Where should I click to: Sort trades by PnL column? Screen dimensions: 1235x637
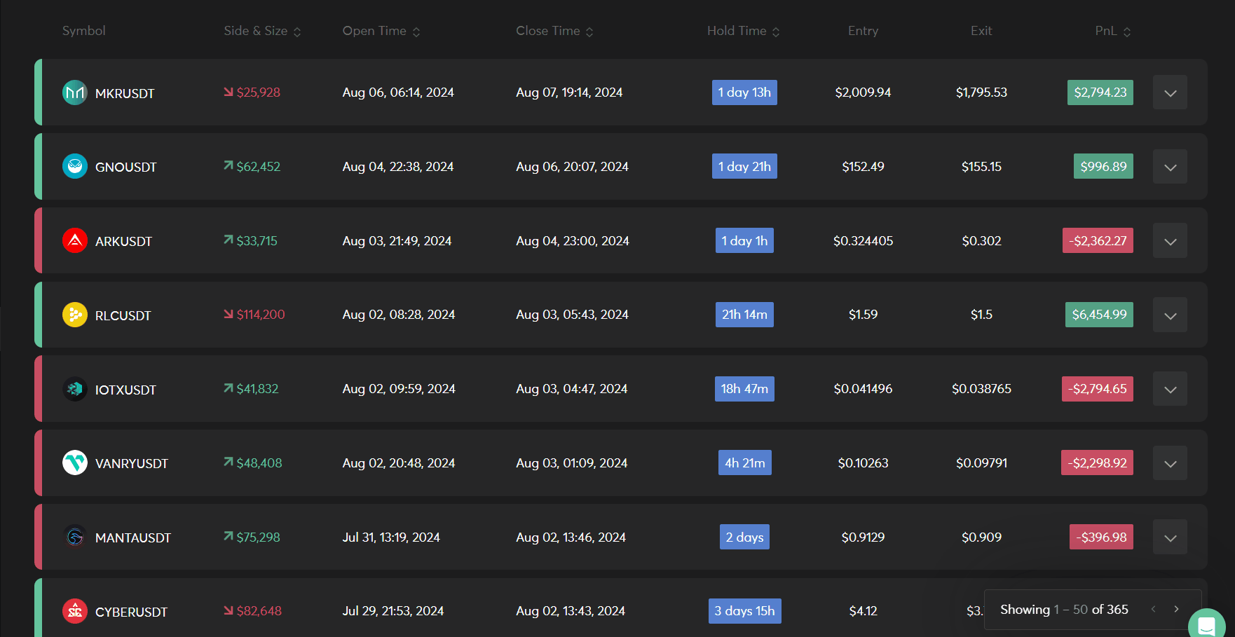tap(1112, 32)
